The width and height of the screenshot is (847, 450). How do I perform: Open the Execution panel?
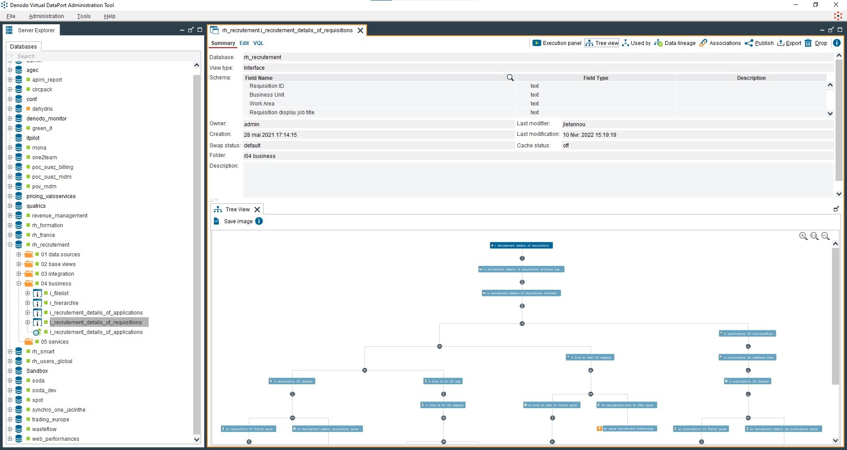(x=557, y=43)
